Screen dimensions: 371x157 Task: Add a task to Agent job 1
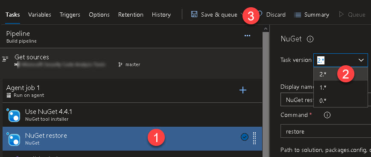click(243, 90)
